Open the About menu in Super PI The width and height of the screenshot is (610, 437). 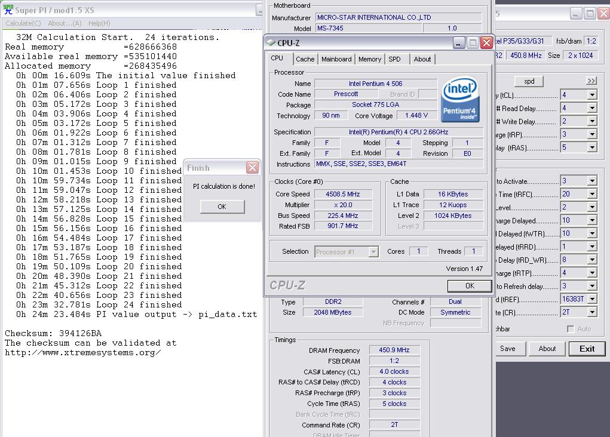pyautogui.click(x=65, y=23)
